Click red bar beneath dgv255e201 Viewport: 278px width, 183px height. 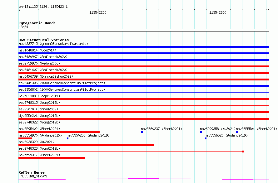144,119
